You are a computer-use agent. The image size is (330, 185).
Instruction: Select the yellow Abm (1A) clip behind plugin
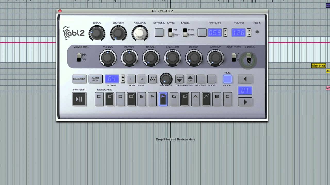319,66
